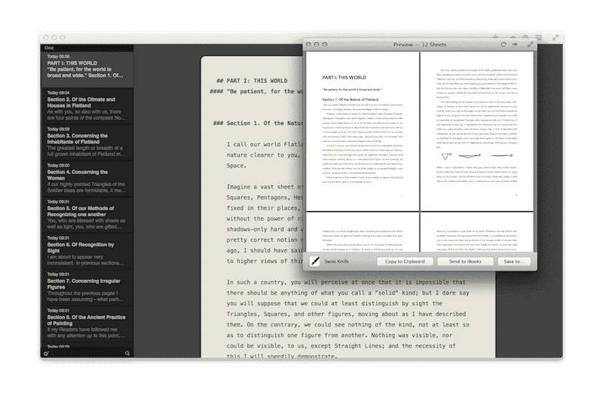Click the refresh icon in Preview window
Viewport: 603px width, 407px height.
tap(504, 44)
